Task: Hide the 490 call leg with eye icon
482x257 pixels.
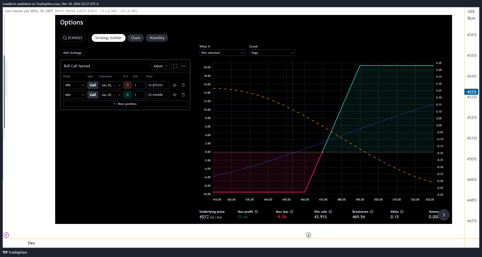Action: click(174, 85)
